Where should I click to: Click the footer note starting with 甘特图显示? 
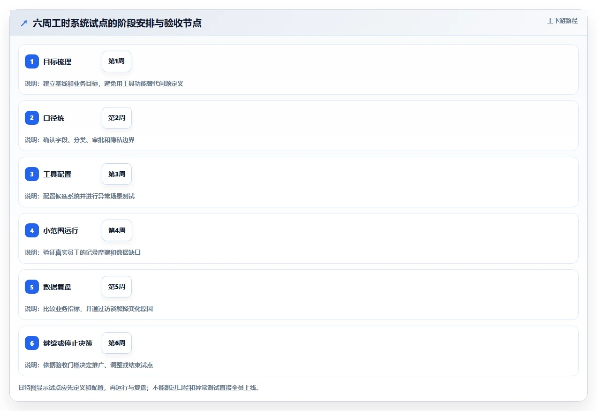(139, 388)
